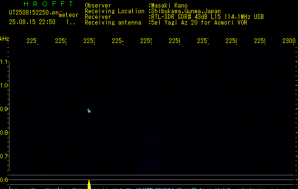Viewport: 298px width, 189px height.
Task: Click the kHz axis unit label
Action: (5, 39)
